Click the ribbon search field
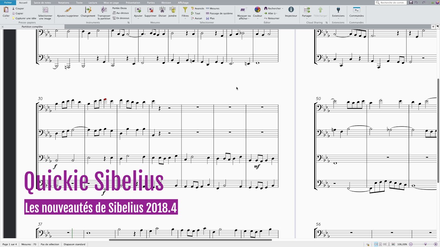The width and height of the screenshot is (440, 247). (391, 2)
